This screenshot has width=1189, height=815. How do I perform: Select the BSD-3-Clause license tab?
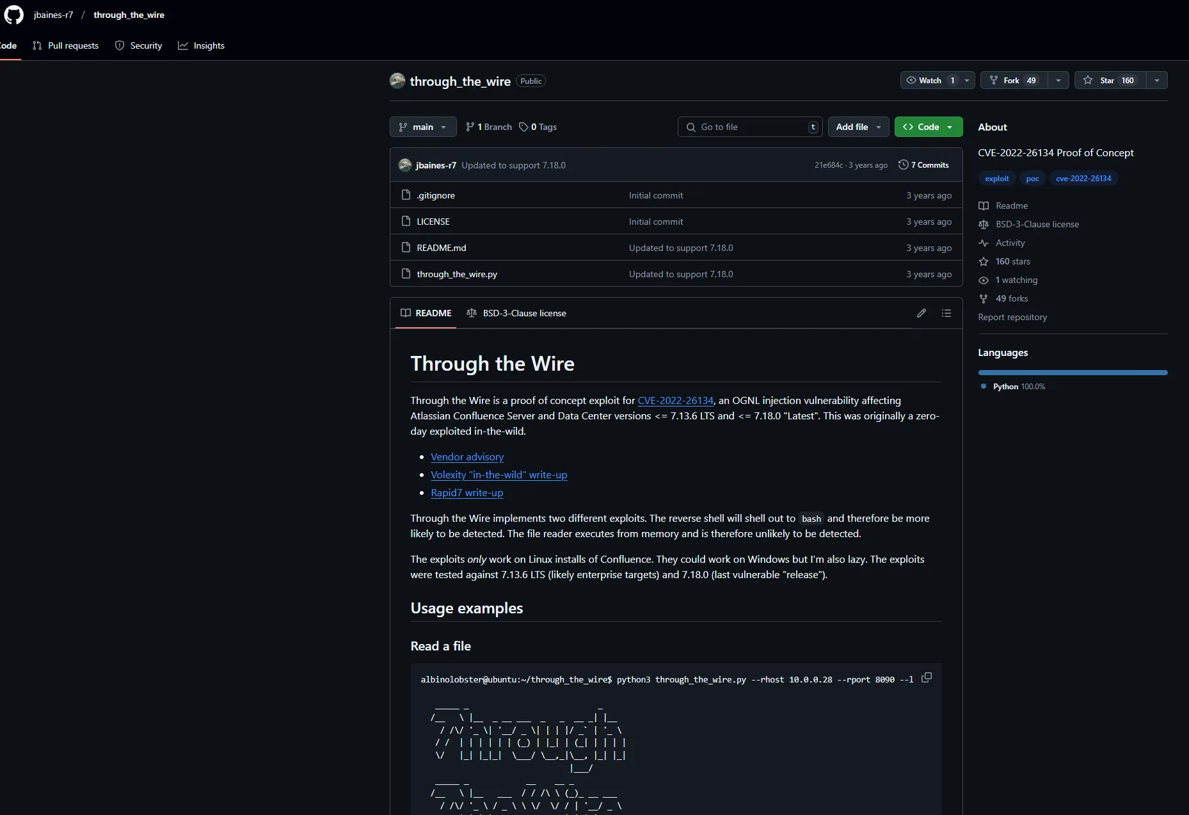[516, 313]
